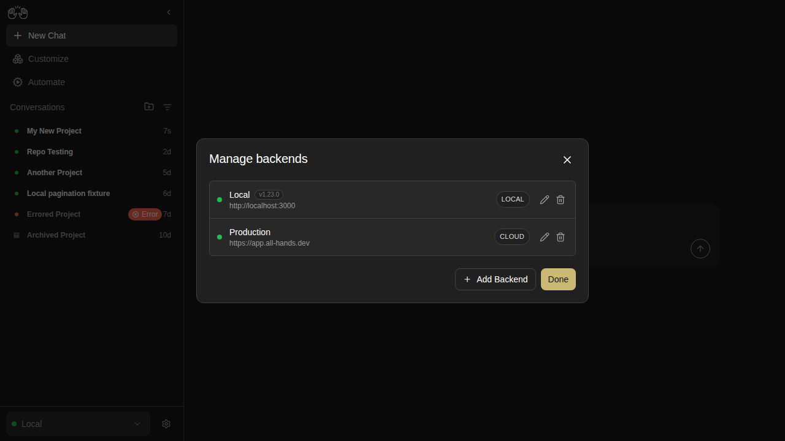Open the My New Project conversation
The width and height of the screenshot is (785, 441).
pyautogui.click(x=91, y=131)
